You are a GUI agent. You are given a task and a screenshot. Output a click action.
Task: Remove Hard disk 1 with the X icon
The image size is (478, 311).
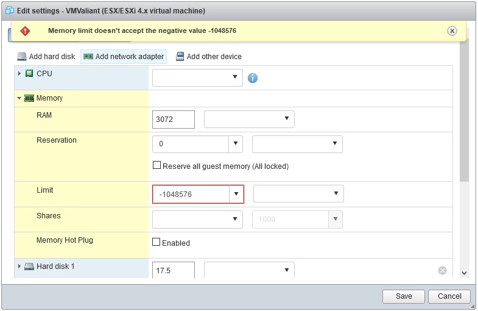point(442,270)
